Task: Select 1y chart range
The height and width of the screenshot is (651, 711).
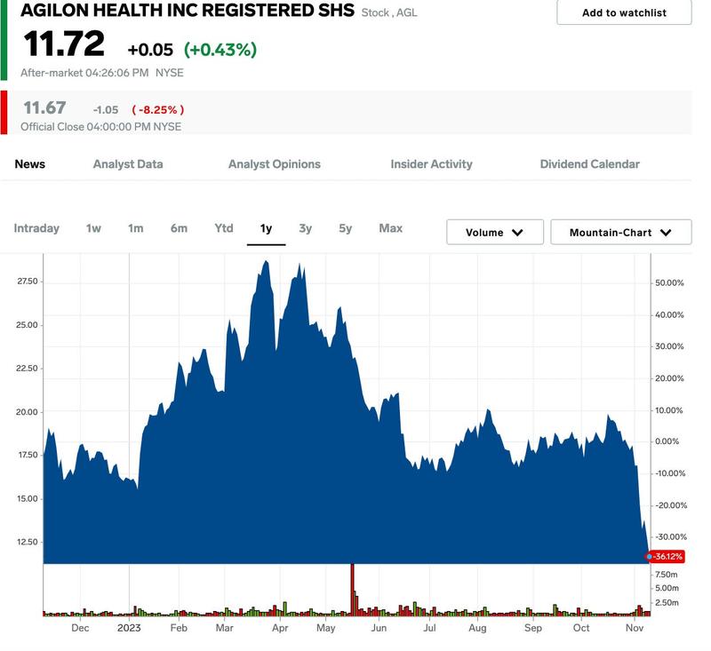Action: [266, 228]
